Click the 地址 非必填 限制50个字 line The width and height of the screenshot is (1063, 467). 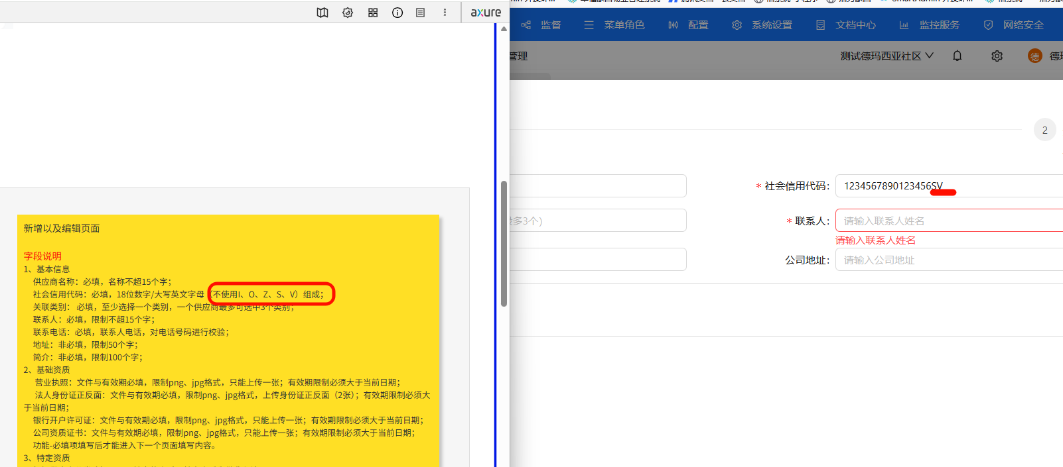86,344
